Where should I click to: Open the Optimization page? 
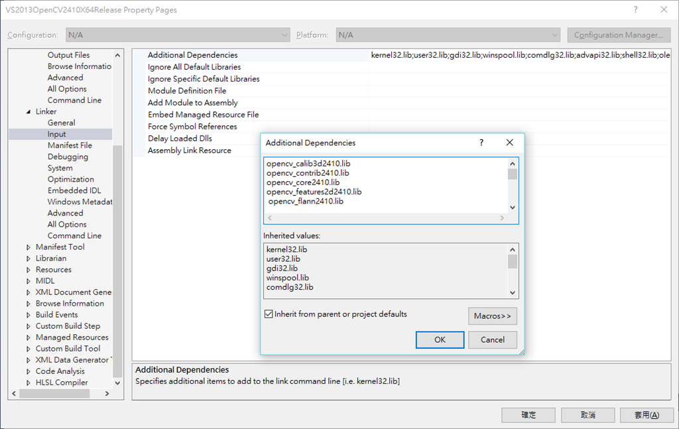(x=70, y=179)
